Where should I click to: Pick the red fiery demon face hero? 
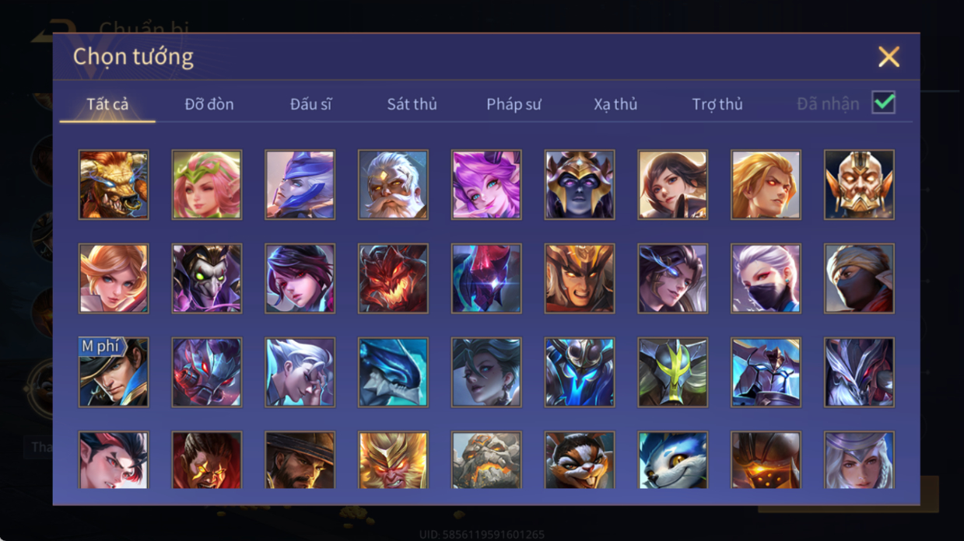coord(393,278)
